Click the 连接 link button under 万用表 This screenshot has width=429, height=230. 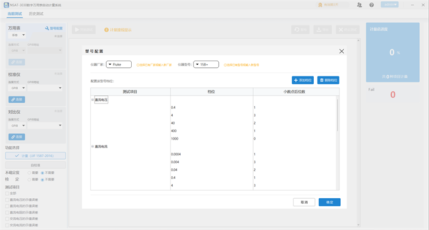[x=17, y=62]
